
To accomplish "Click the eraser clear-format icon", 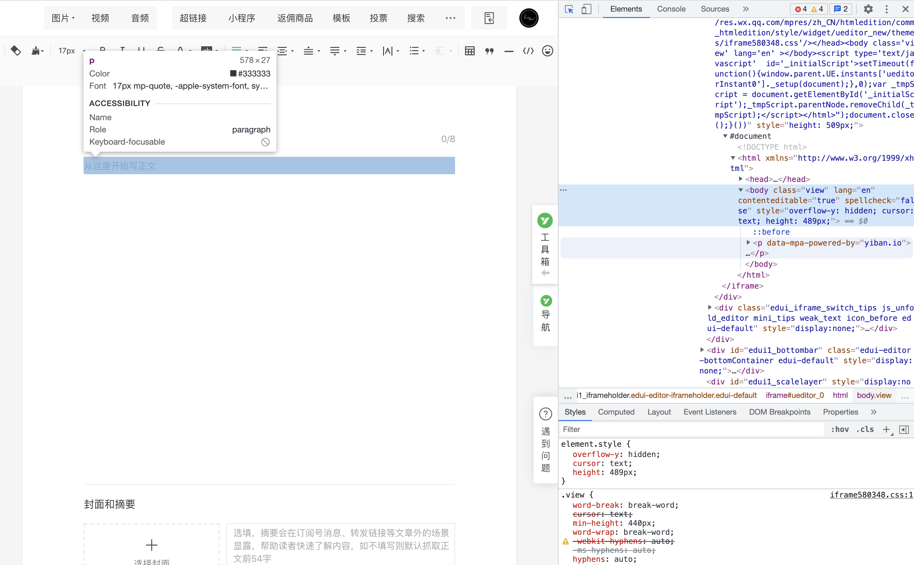I will tap(16, 50).
